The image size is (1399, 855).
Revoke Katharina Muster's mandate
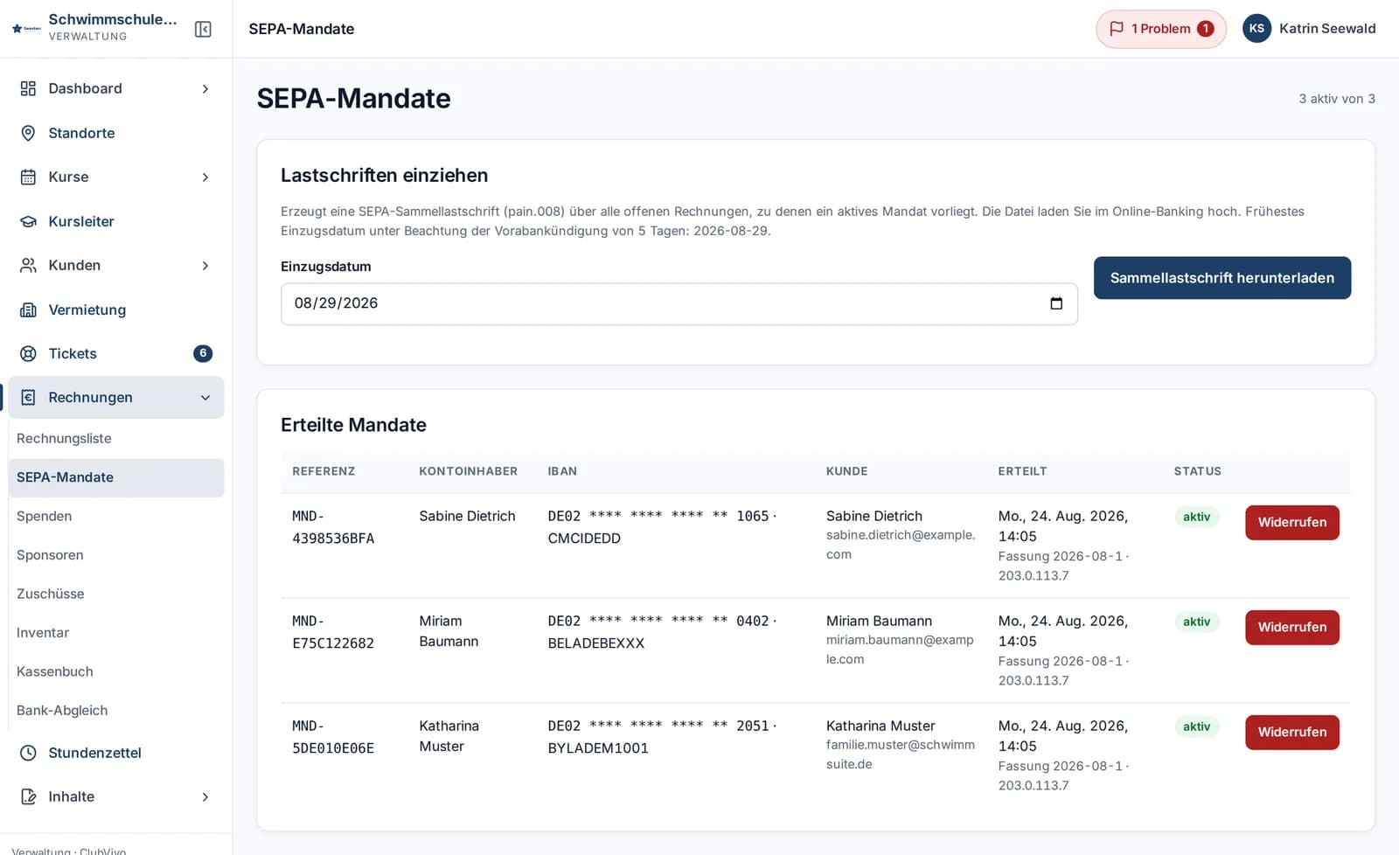(x=1291, y=732)
